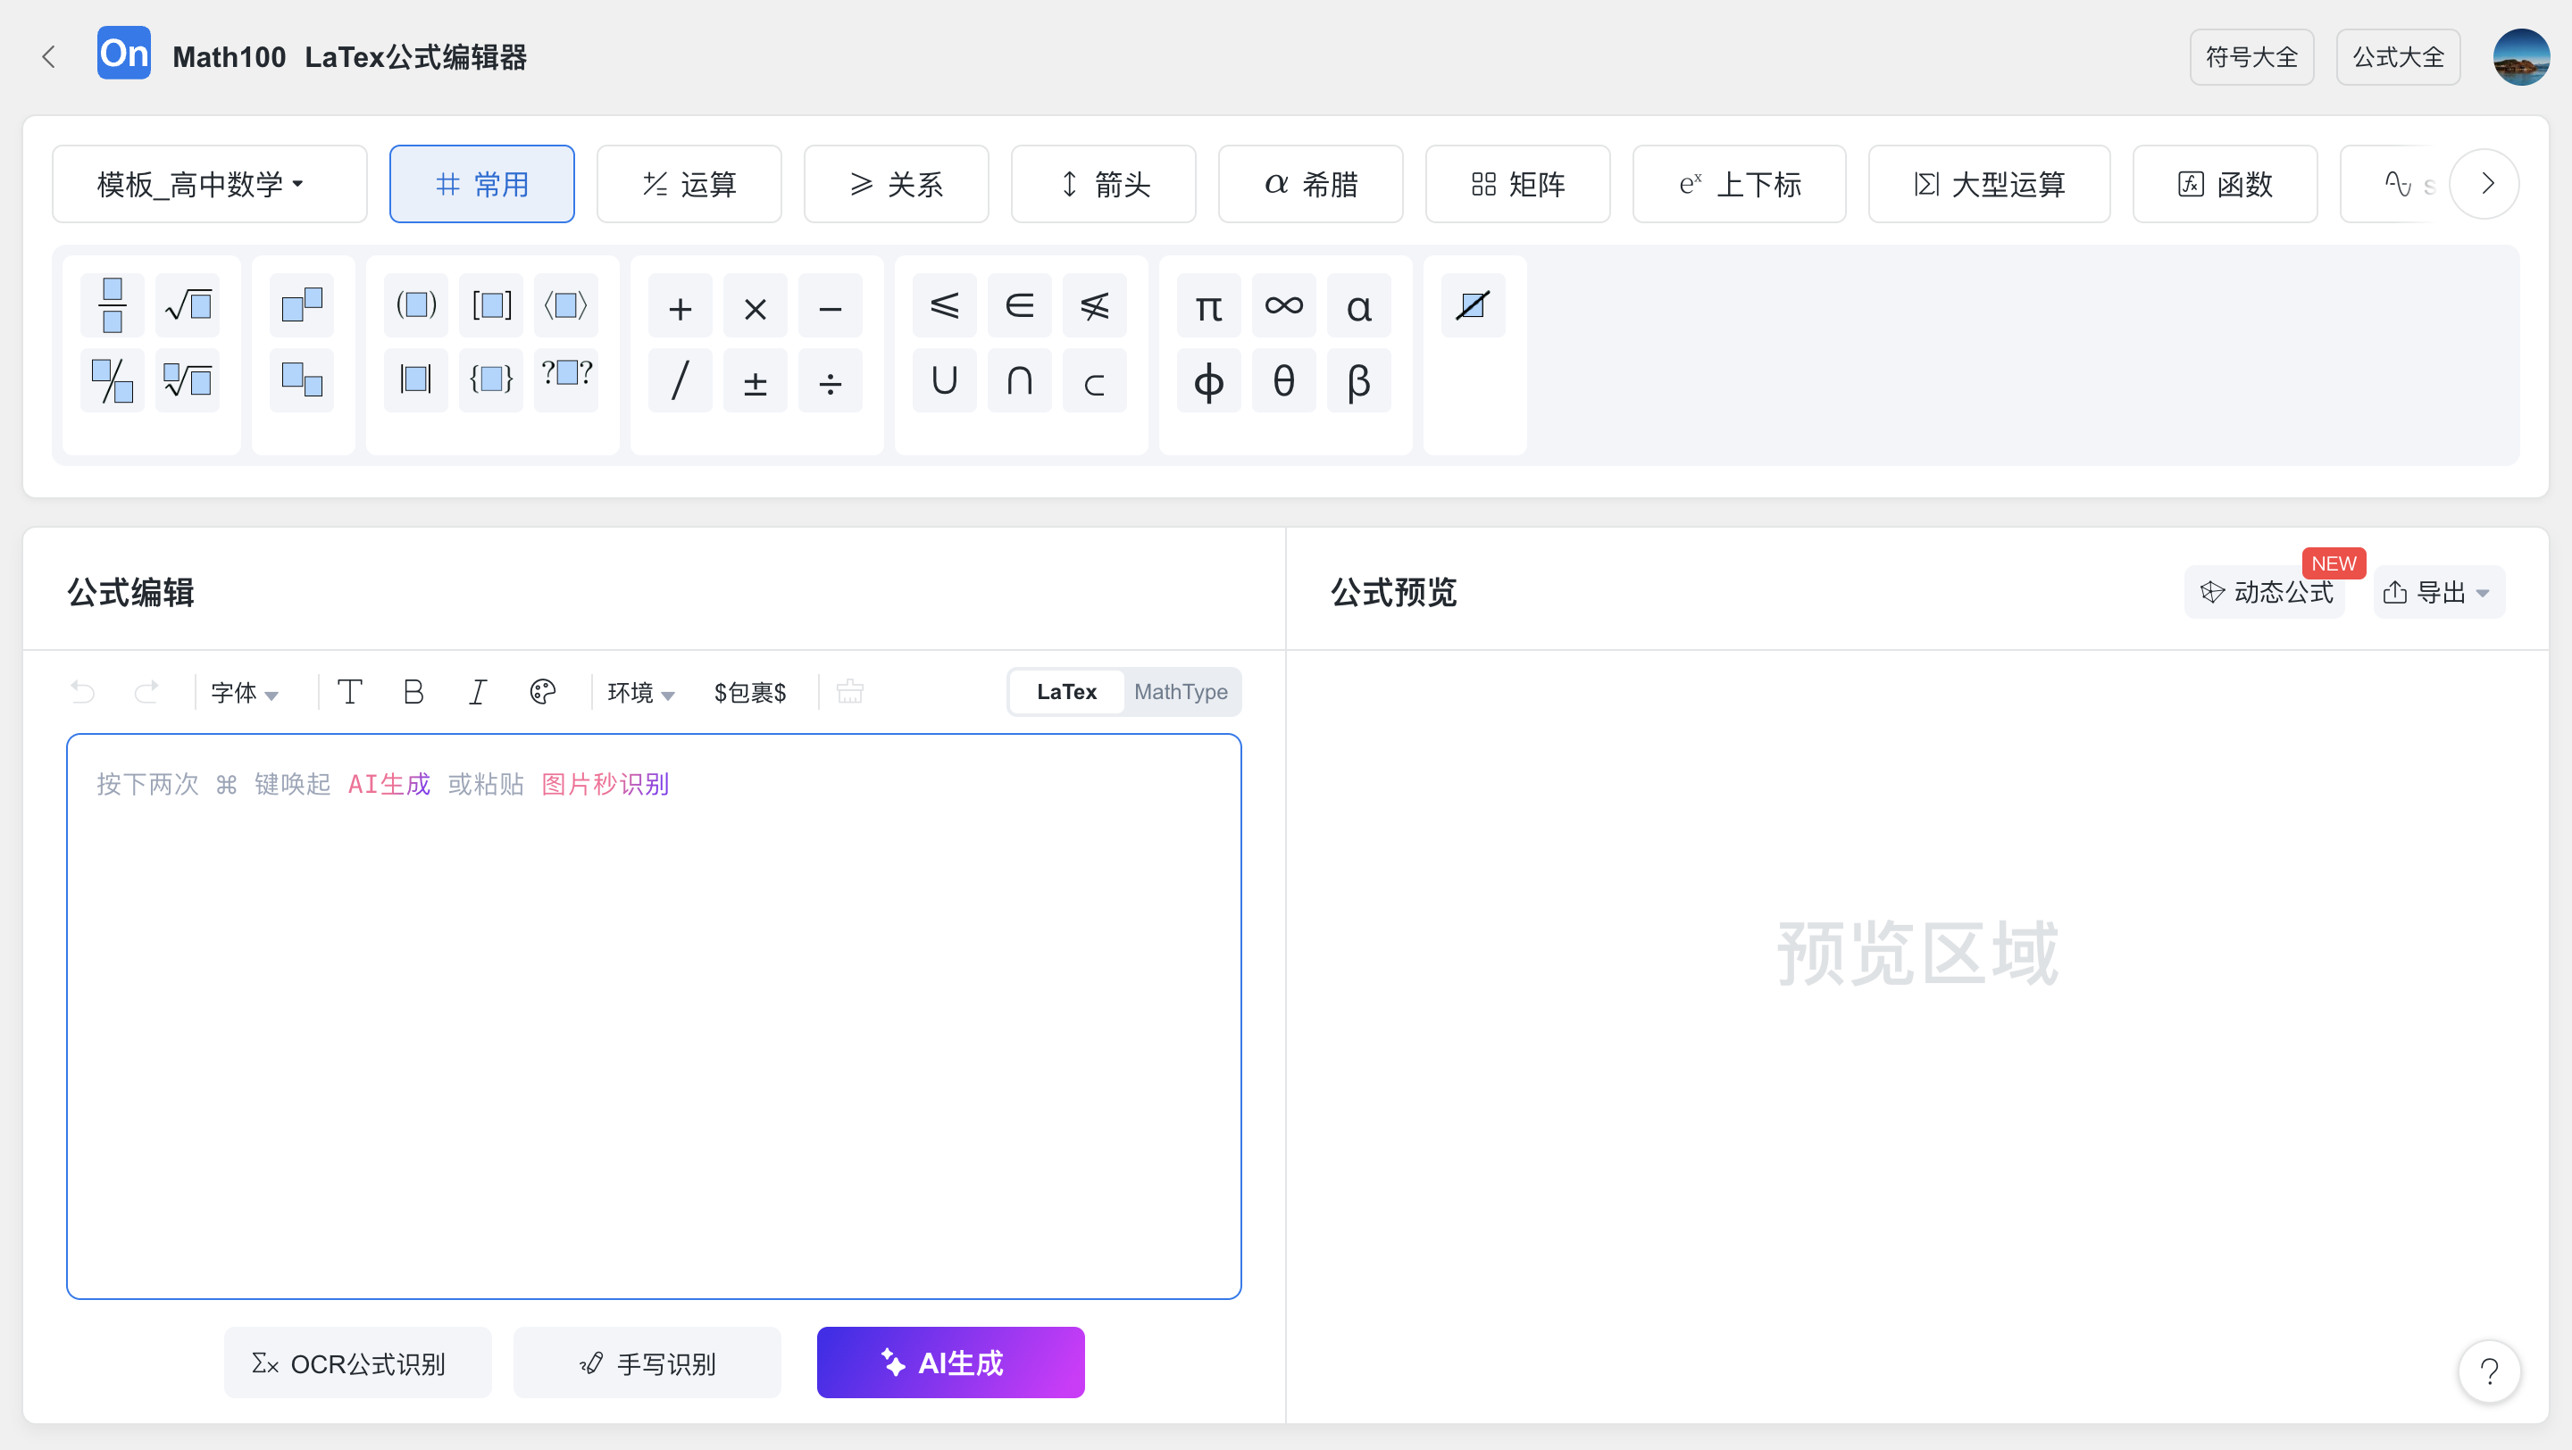
Task: Insert the slashed cancel template
Action: 1473,304
